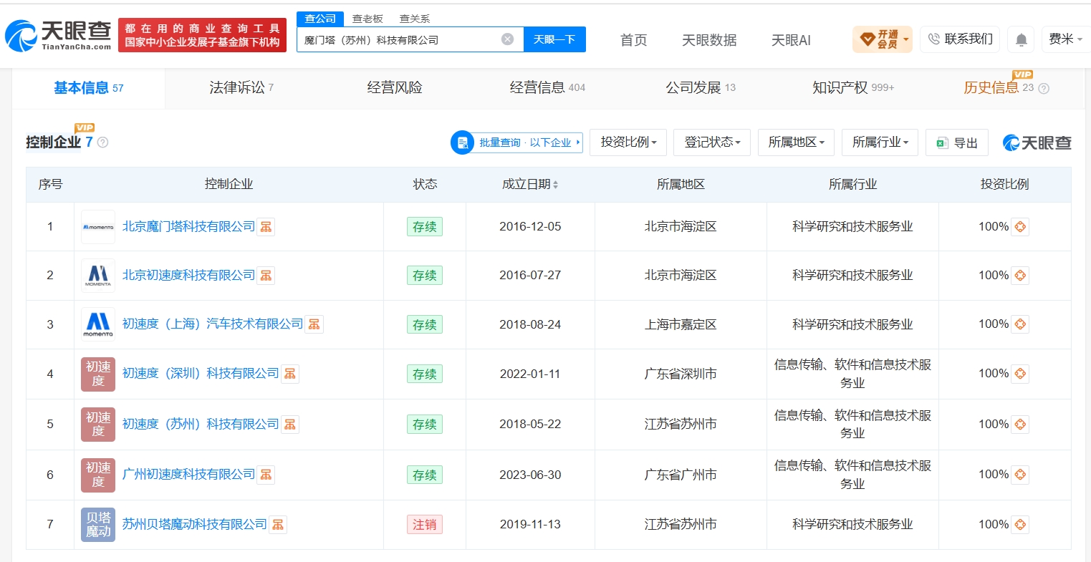Viewport: 1091px width, 562px height.
Task: View investment chain icon in row 7
Action: click(1020, 525)
